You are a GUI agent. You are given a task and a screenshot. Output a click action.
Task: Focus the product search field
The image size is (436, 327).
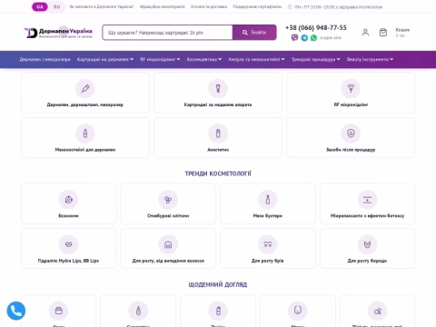pyautogui.click(x=167, y=33)
